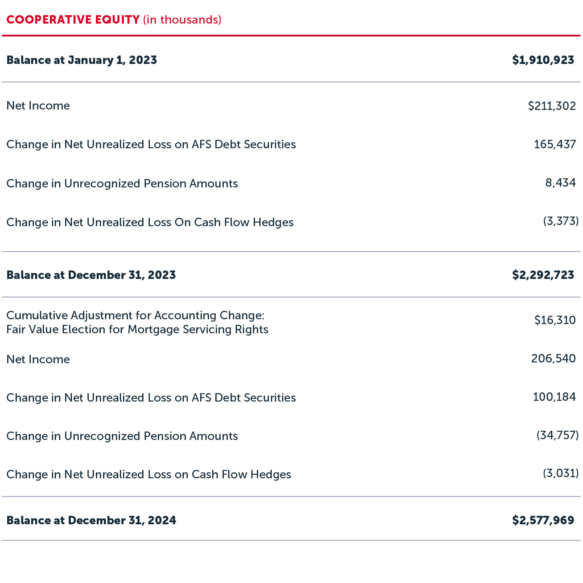Select the 100,184 AFS debt securities value
Image resolution: width=583 pixels, height=583 pixels.
(554, 397)
